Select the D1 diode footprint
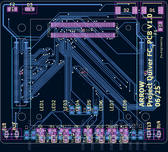The height and width of the screenshot is (152, 168). click(x=152, y=10)
